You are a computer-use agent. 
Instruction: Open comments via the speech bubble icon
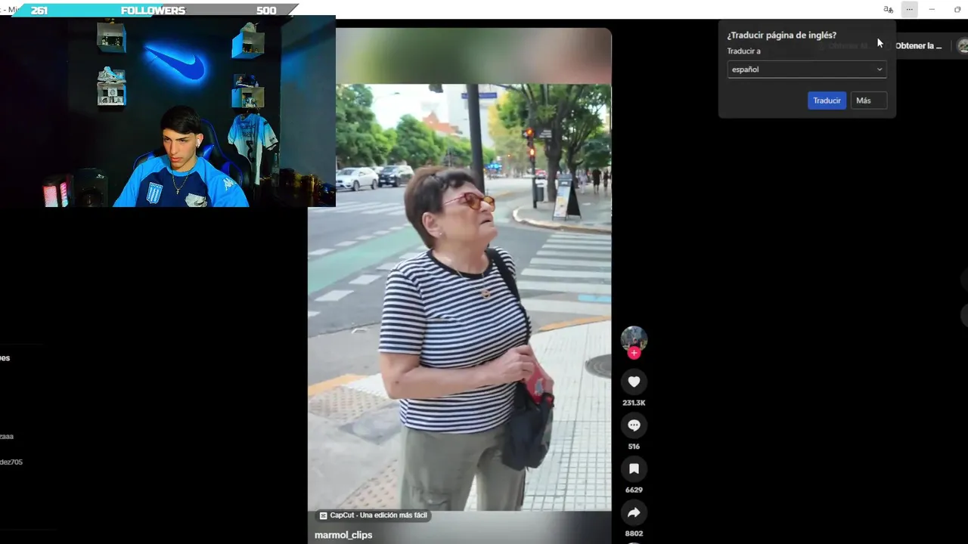point(634,425)
